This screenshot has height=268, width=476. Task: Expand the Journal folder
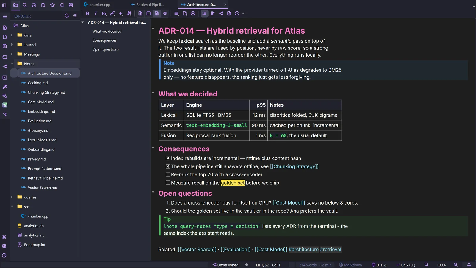[12, 45]
